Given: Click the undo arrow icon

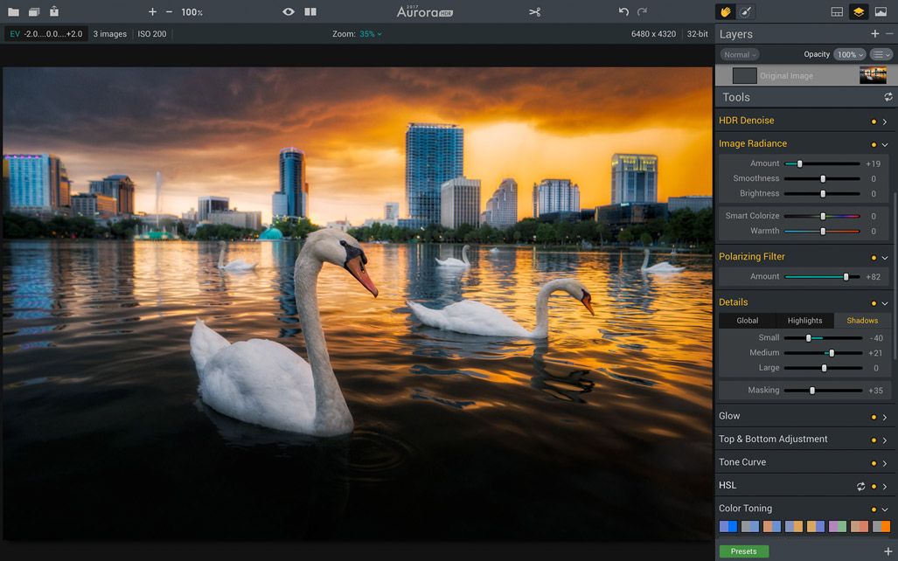Looking at the screenshot, I should [623, 12].
